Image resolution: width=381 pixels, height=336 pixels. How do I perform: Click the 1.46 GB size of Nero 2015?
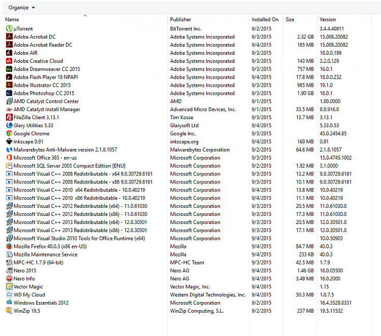tap(305, 270)
